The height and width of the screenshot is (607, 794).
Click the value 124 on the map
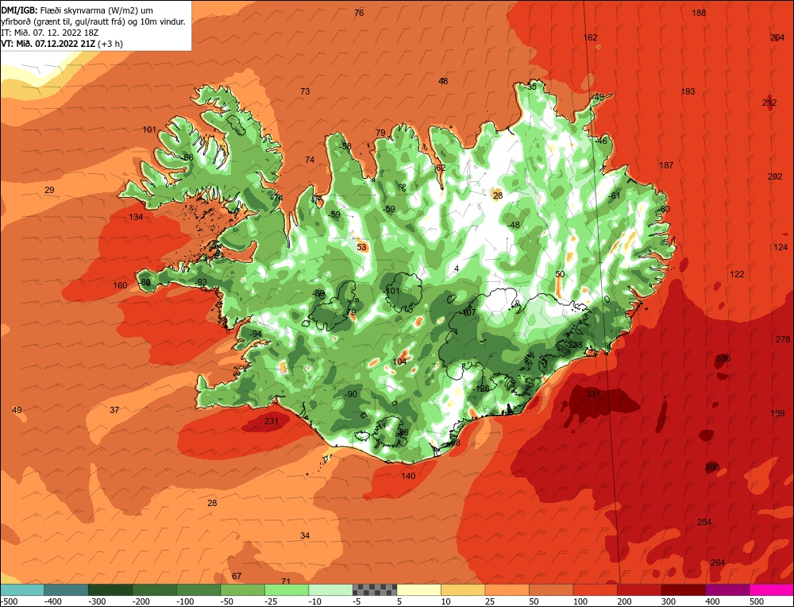[781, 247]
